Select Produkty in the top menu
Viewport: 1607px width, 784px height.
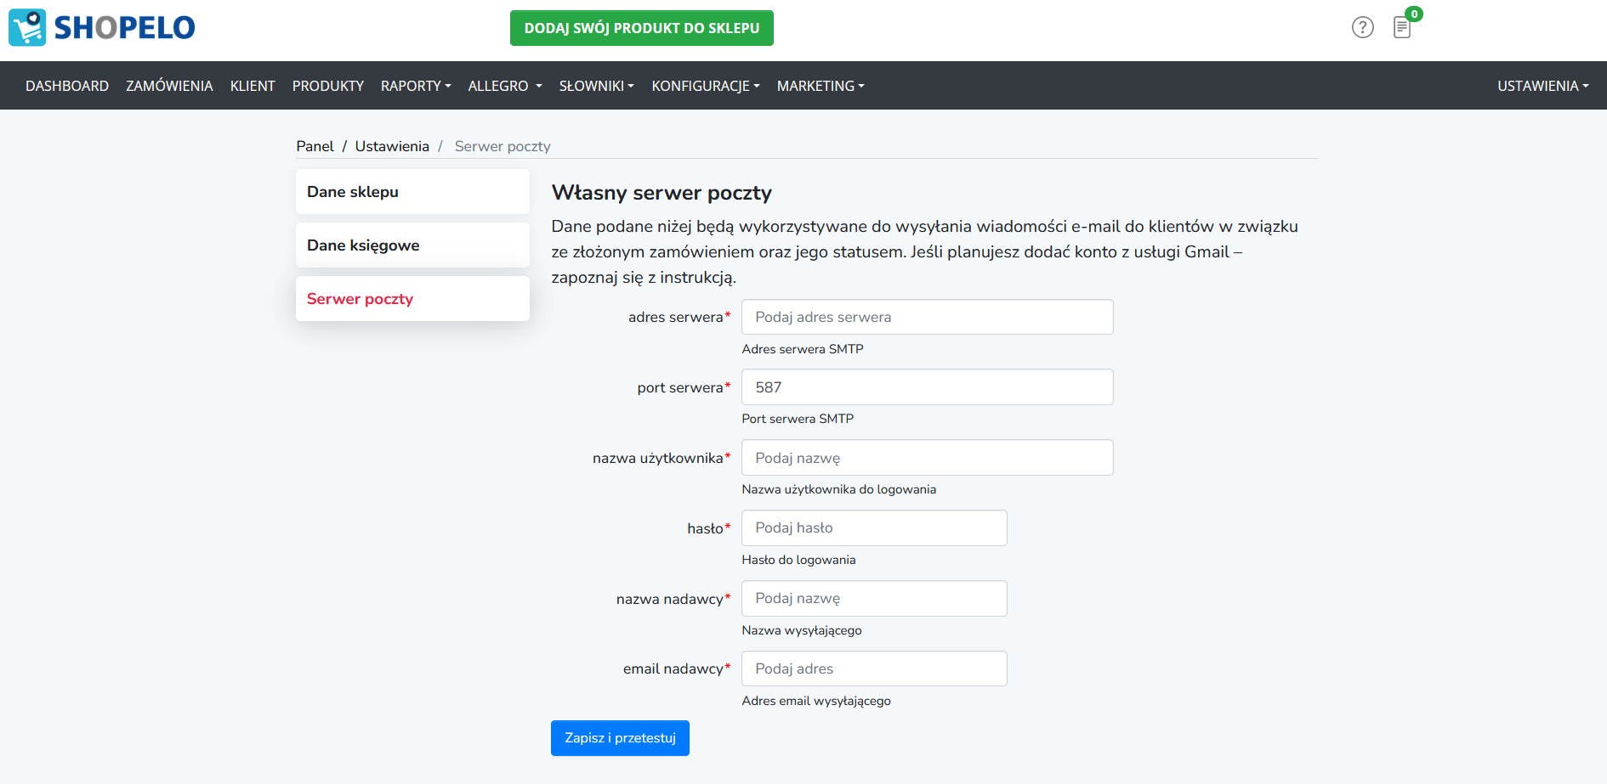[x=327, y=86]
